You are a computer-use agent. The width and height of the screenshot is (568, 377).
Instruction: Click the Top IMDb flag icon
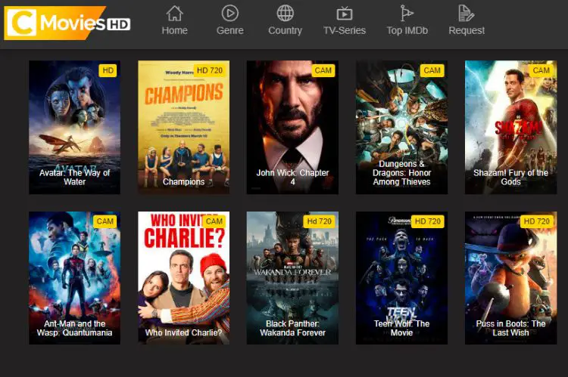pos(407,14)
